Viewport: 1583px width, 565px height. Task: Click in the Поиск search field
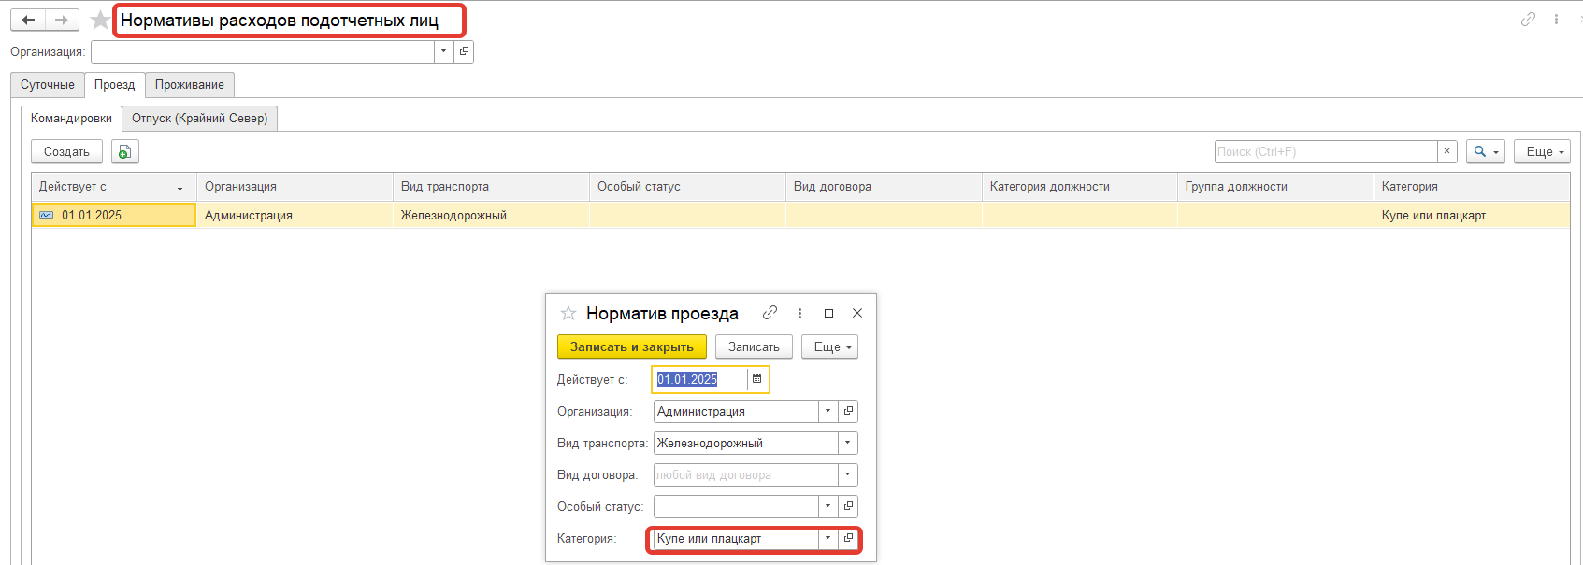click(x=1325, y=151)
